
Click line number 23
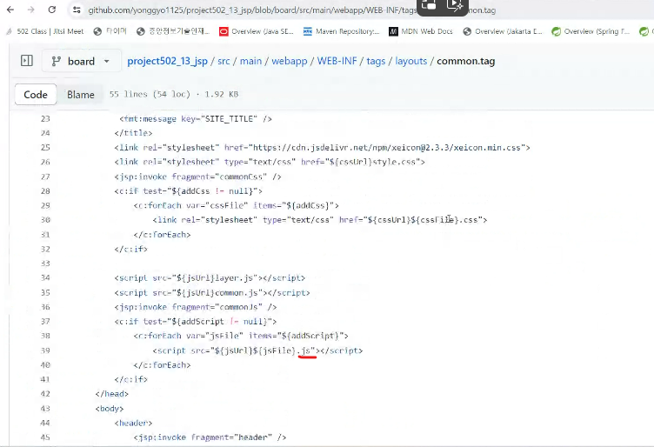45,119
